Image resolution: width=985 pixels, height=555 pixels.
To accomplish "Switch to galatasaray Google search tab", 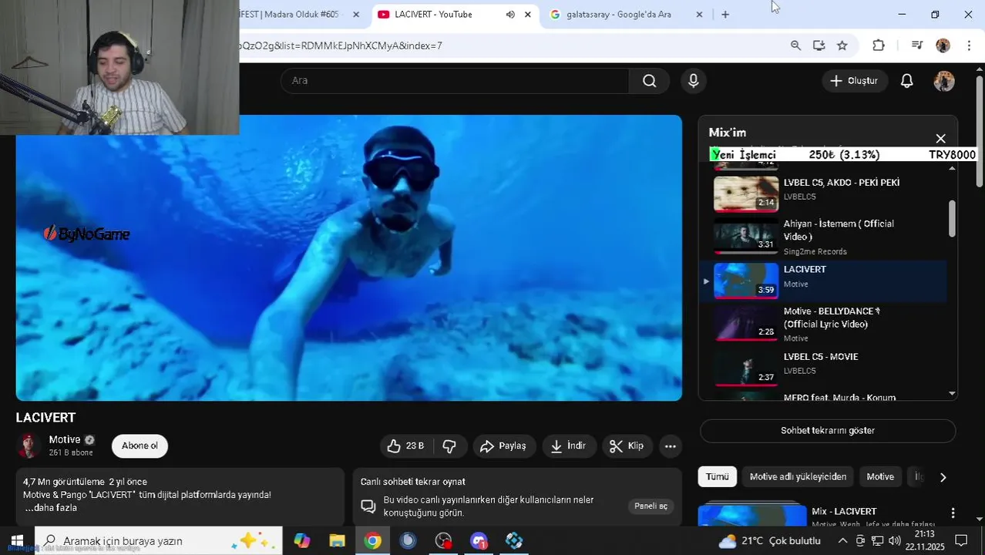I will [x=618, y=15].
